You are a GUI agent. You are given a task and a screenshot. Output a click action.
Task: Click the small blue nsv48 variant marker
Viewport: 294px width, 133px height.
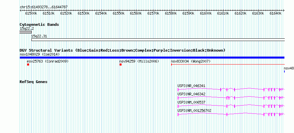284,71
